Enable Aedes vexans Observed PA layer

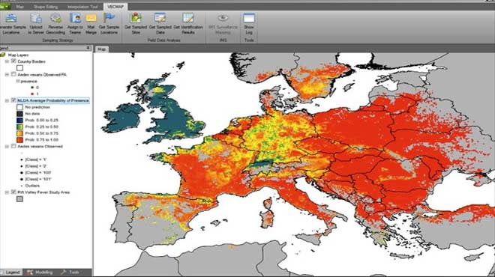[x=13, y=74]
